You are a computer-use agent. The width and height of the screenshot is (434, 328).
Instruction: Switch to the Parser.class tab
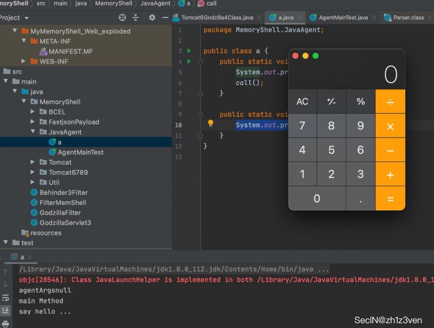pyautogui.click(x=408, y=17)
